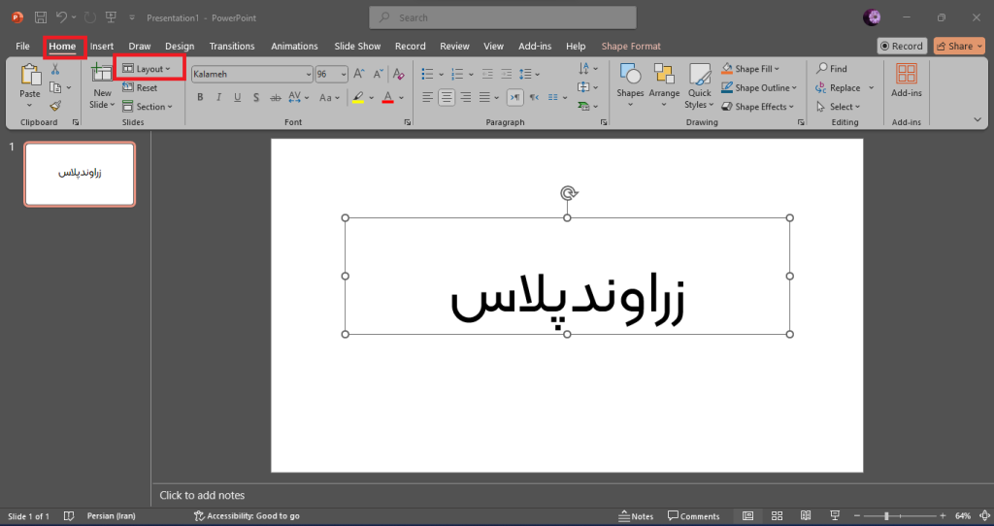Viewport: 994px width, 526px height.
Task: Click the Format Painter brush icon
Action: click(x=55, y=106)
